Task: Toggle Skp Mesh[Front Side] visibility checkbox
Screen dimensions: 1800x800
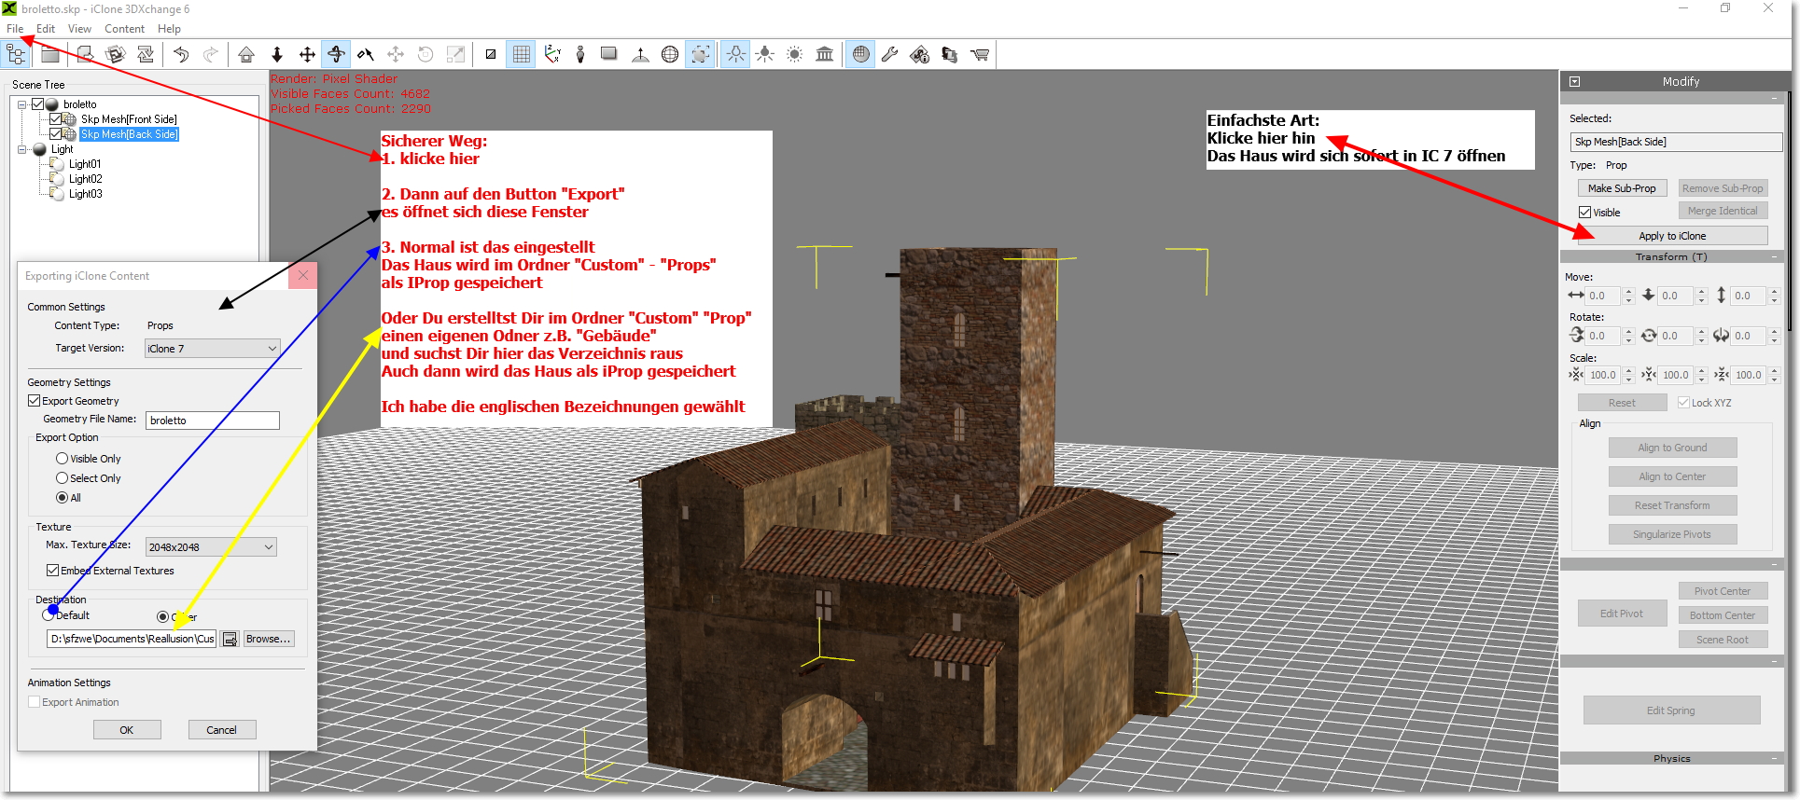Action: click(x=56, y=119)
